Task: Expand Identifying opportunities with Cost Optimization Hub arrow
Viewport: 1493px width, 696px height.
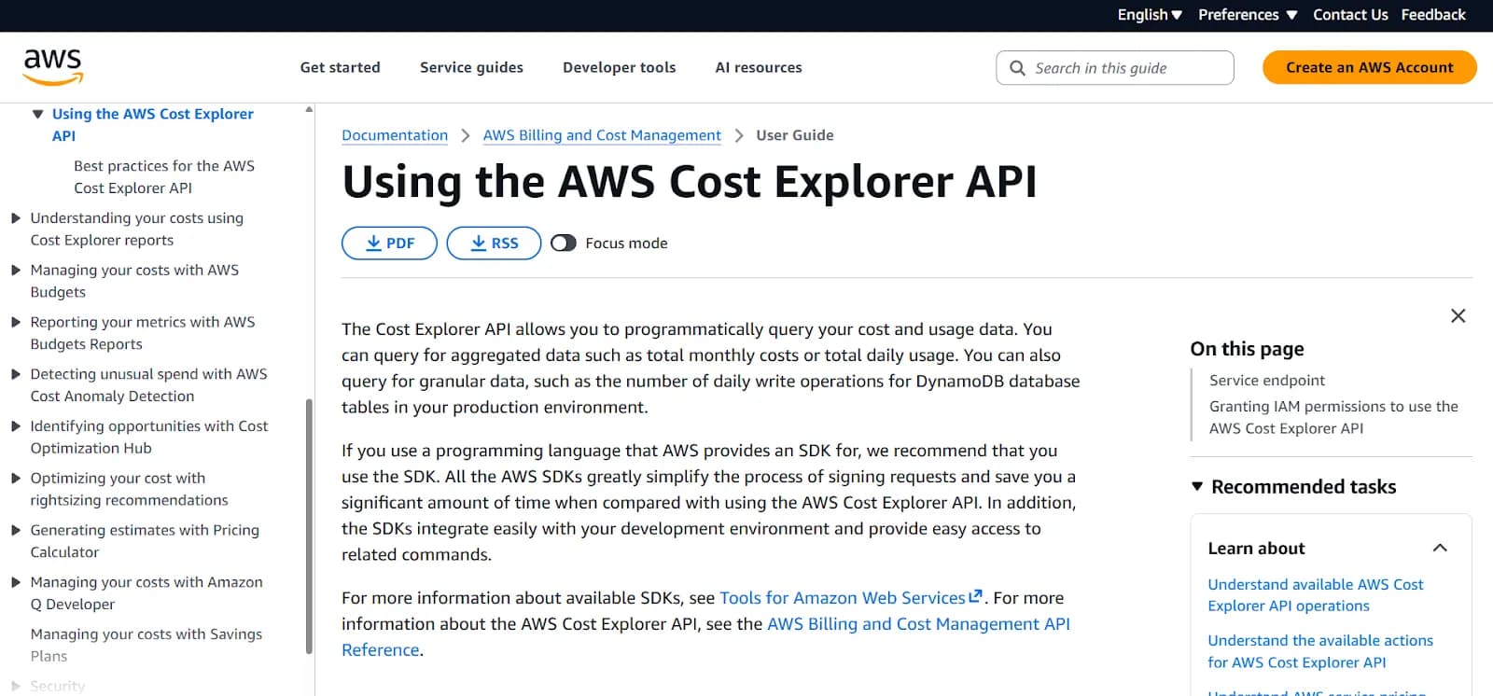Action: click(16, 427)
